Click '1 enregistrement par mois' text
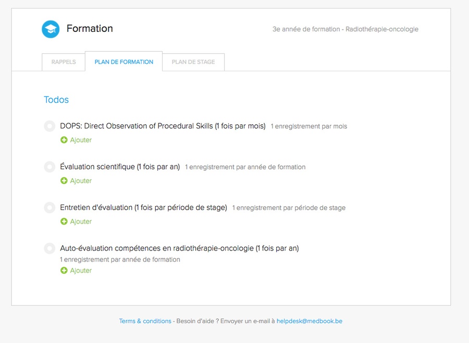Viewport: 469px width, 343px height. 309,126
